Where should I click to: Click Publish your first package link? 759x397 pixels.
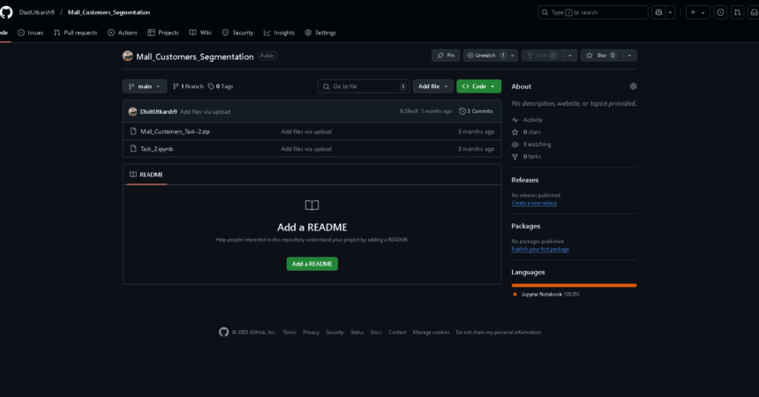pyautogui.click(x=540, y=250)
